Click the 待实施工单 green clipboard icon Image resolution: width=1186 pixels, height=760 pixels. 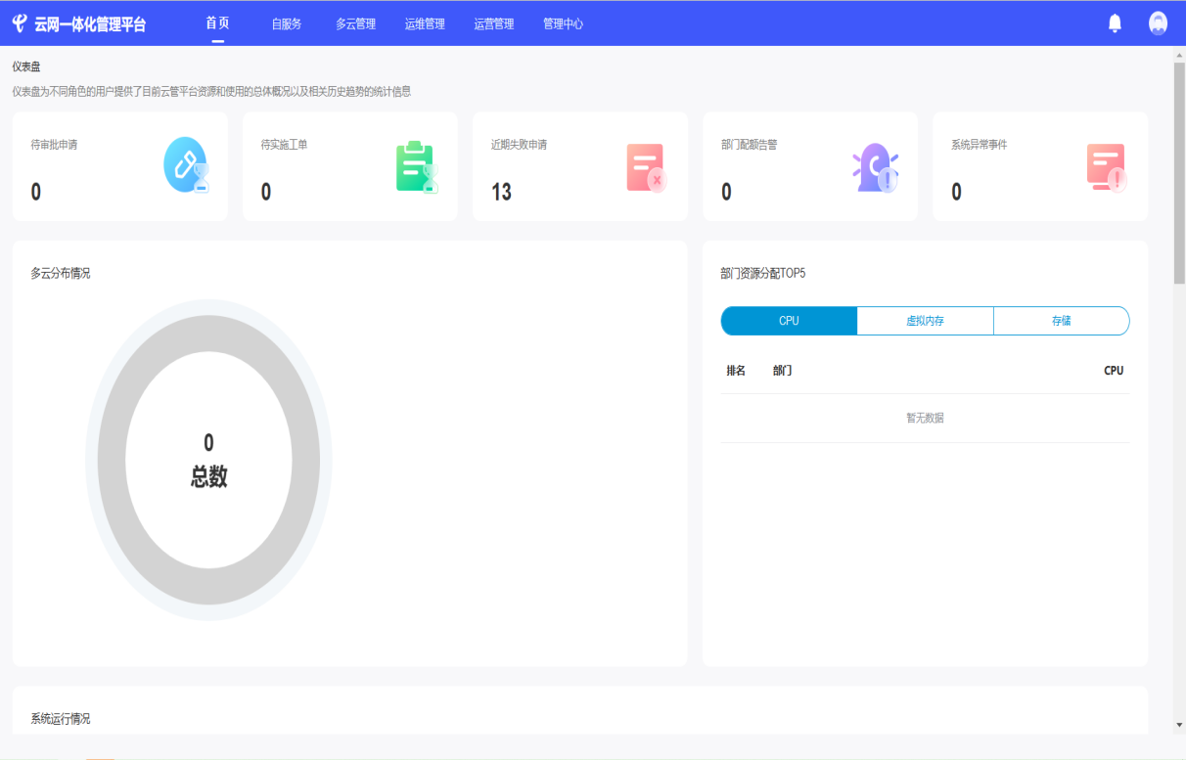coord(416,166)
